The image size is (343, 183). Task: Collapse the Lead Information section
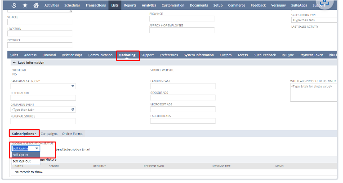click(x=14, y=62)
